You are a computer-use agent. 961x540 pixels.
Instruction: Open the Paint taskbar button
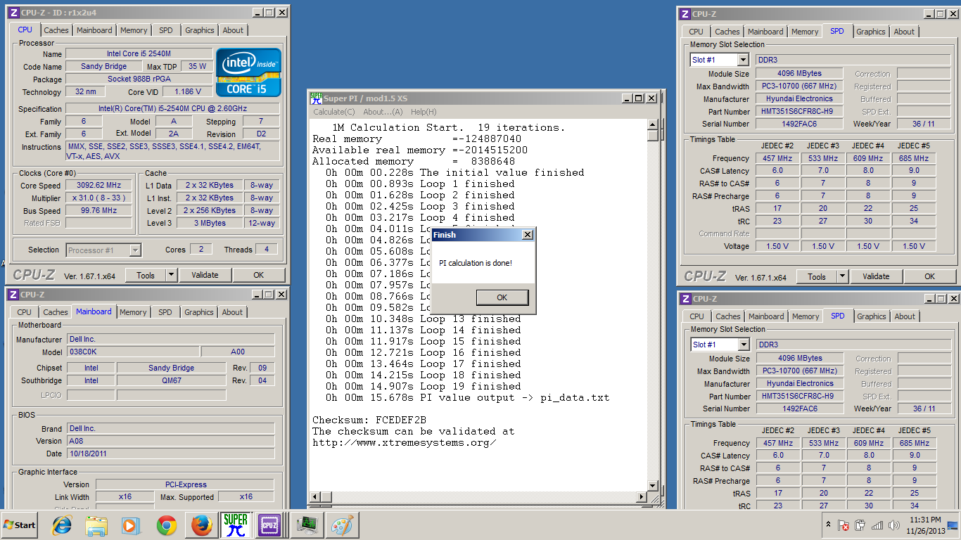point(343,525)
